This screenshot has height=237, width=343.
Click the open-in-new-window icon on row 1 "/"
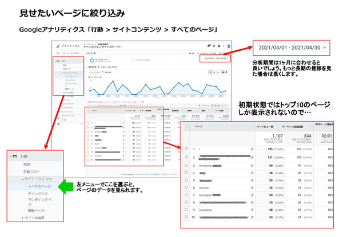(252, 149)
